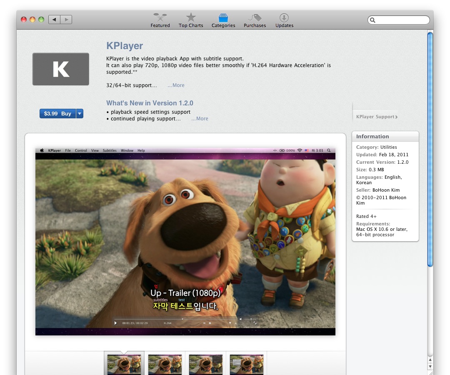Select the first screenshot thumbnail
Viewport: 450px width, 375px height.
pos(124,364)
